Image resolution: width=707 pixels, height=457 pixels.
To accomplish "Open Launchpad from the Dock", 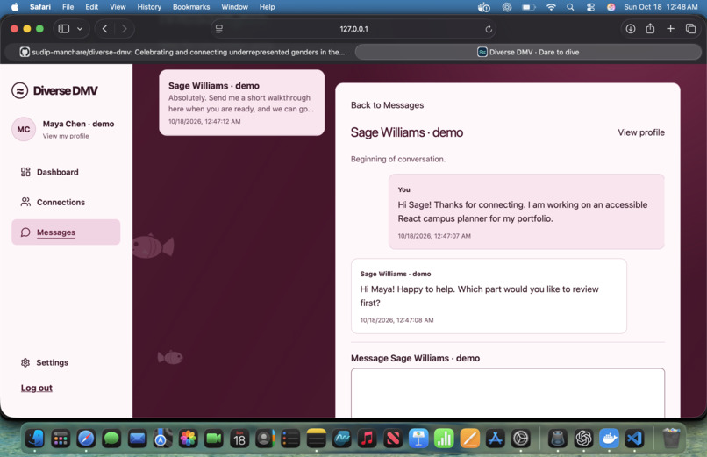I will click(61, 438).
